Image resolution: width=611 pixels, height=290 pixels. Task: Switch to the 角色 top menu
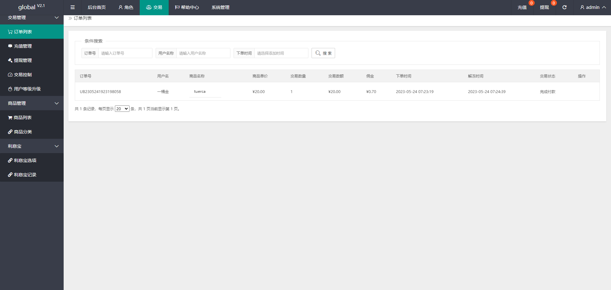pyautogui.click(x=126, y=7)
